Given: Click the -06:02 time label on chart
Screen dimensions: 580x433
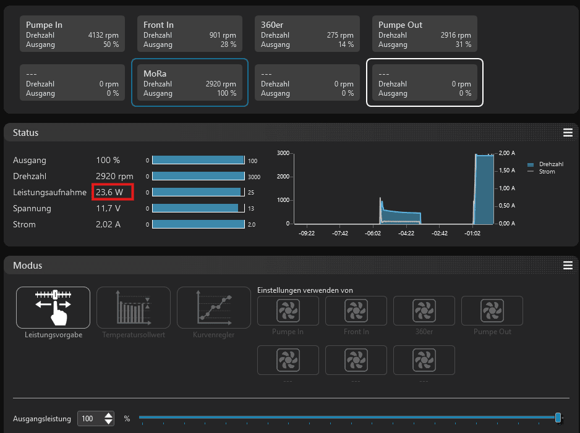Looking at the screenshot, I should pos(373,233).
